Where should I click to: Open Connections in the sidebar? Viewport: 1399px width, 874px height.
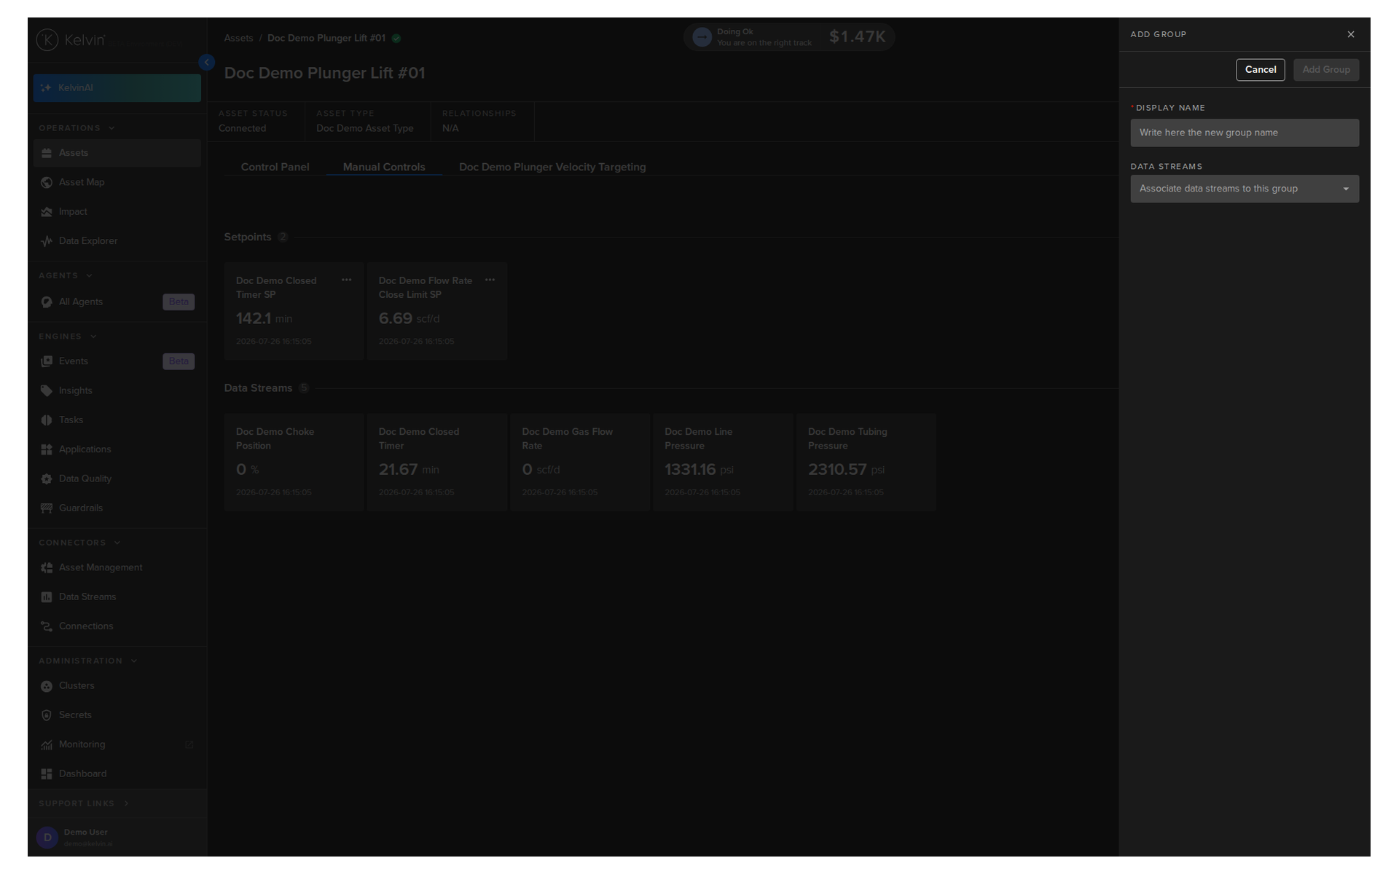point(117,626)
